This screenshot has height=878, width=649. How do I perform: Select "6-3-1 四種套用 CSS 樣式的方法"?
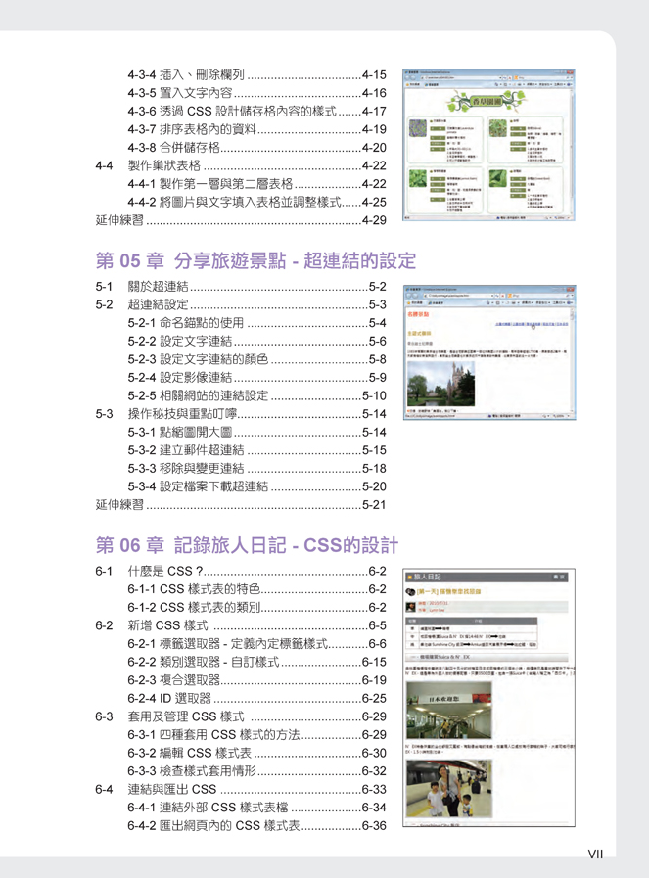pos(257,735)
